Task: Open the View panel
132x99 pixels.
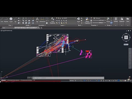Action: tap(128, 20)
